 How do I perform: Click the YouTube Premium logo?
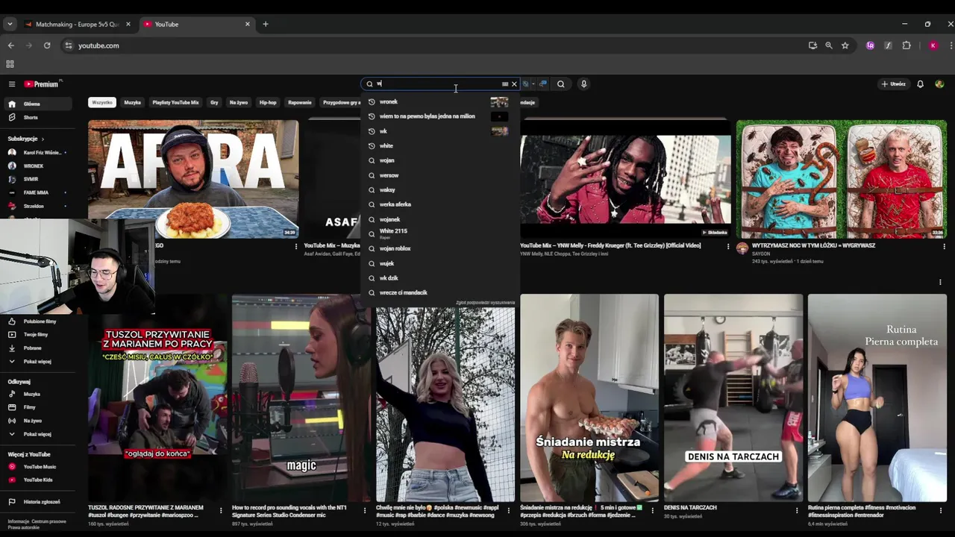tap(41, 84)
